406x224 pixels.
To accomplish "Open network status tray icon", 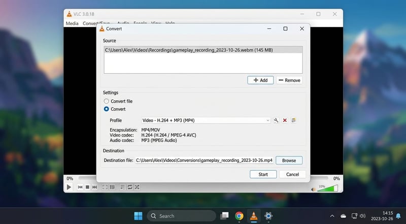I will click(x=354, y=216).
